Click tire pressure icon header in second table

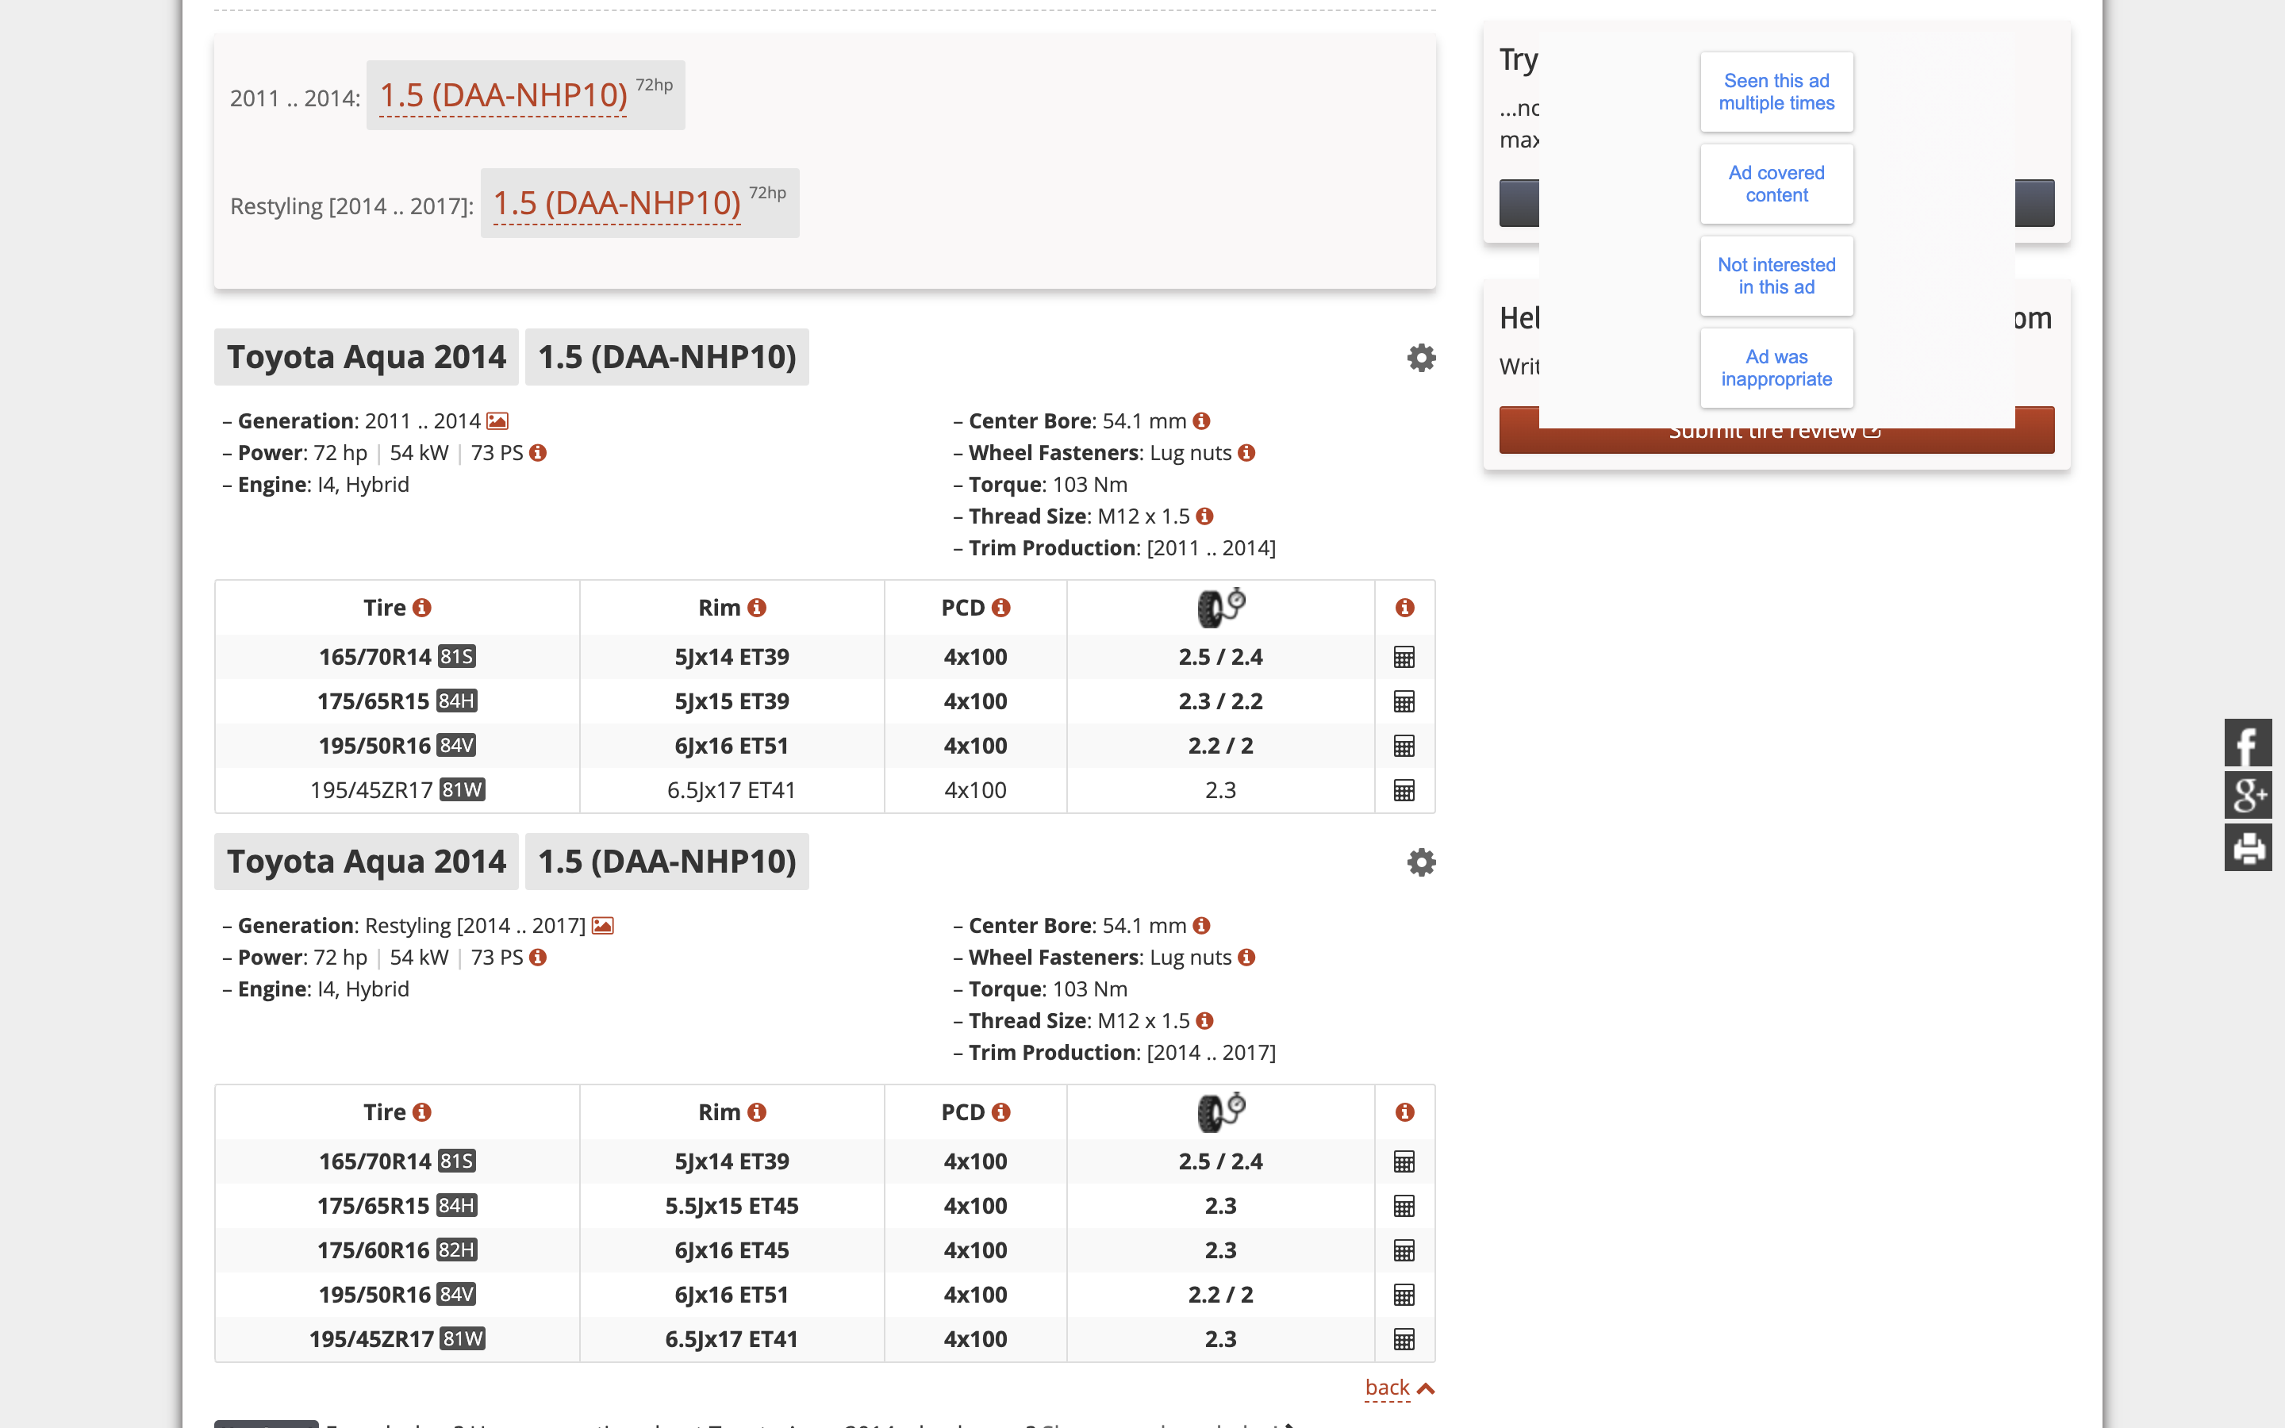pyautogui.click(x=1221, y=1111)
